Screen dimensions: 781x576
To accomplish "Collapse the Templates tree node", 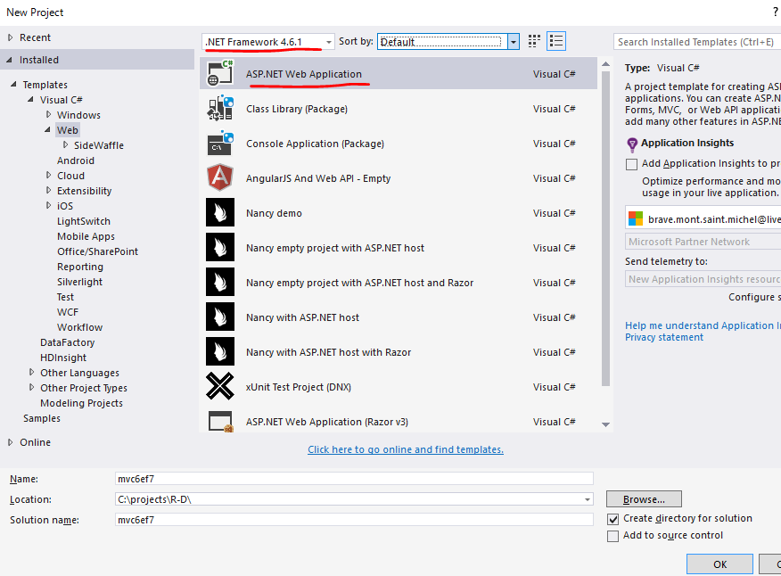I will pyautogui.click(x=13, y=84).
